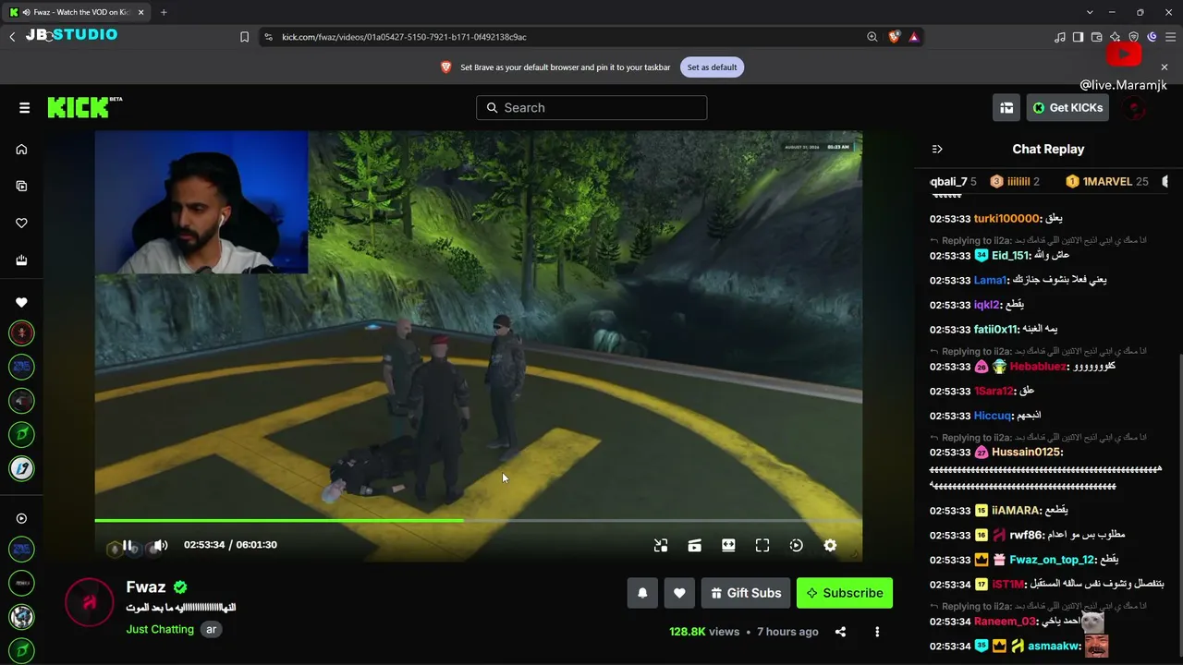Click chat username iiAMARA
1183x665 pixels.
tap(1016, 511)
